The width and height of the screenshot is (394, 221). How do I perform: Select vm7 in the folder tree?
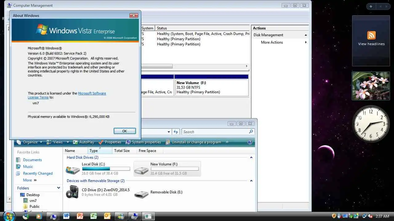click(33, 201)
